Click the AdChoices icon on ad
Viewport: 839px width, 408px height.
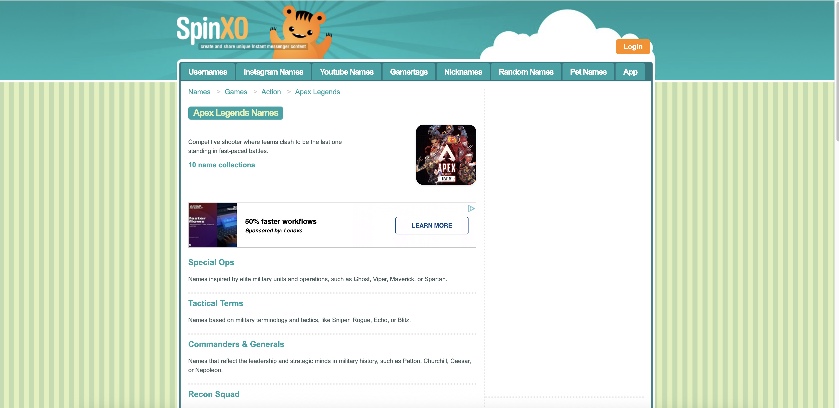[x=471, y=208]
